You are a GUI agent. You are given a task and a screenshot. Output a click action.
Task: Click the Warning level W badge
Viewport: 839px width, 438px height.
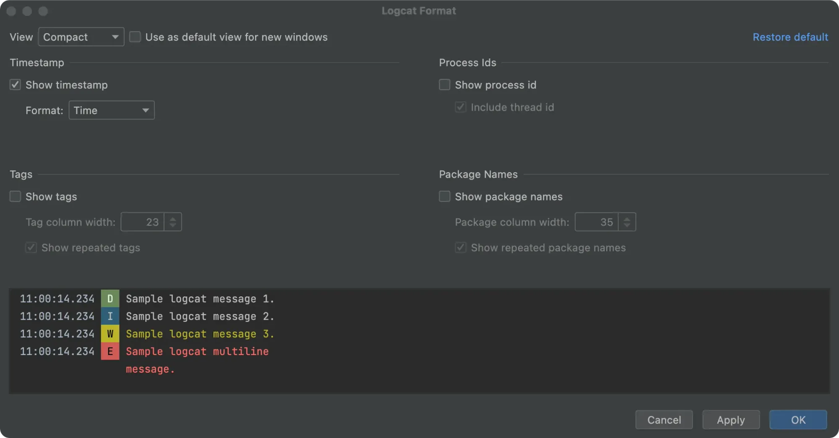(x=110, y=334)
